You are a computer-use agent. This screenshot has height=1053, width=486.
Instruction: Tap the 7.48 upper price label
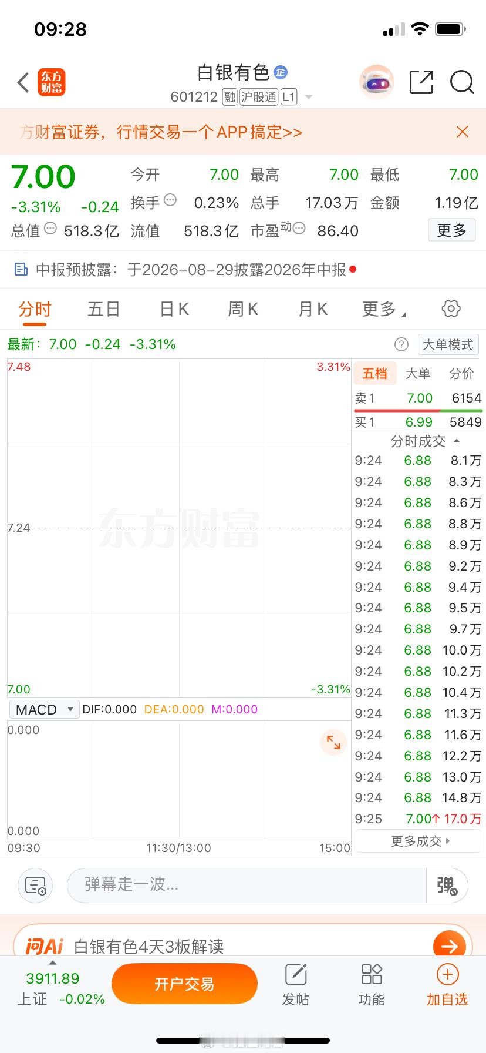(x=19, y=367)
